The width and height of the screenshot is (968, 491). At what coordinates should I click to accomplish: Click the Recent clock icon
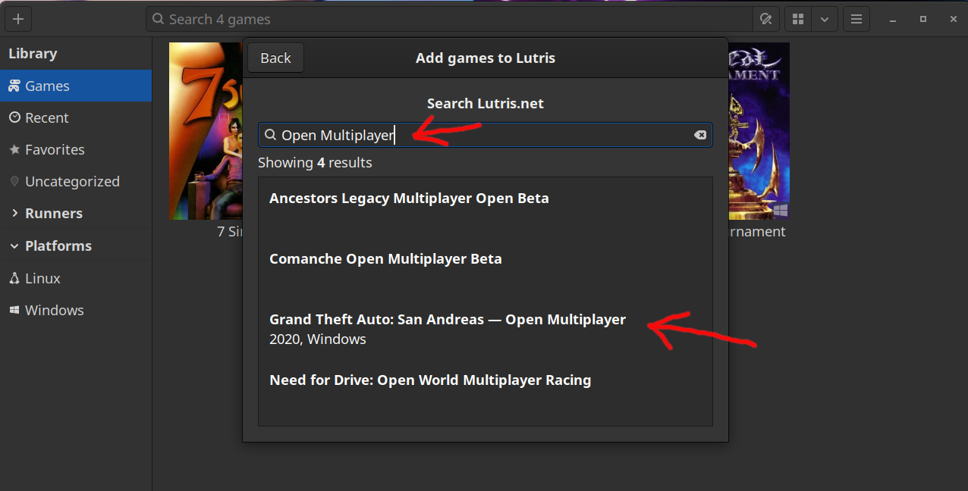pyautogui.click(x=14, y=117)
